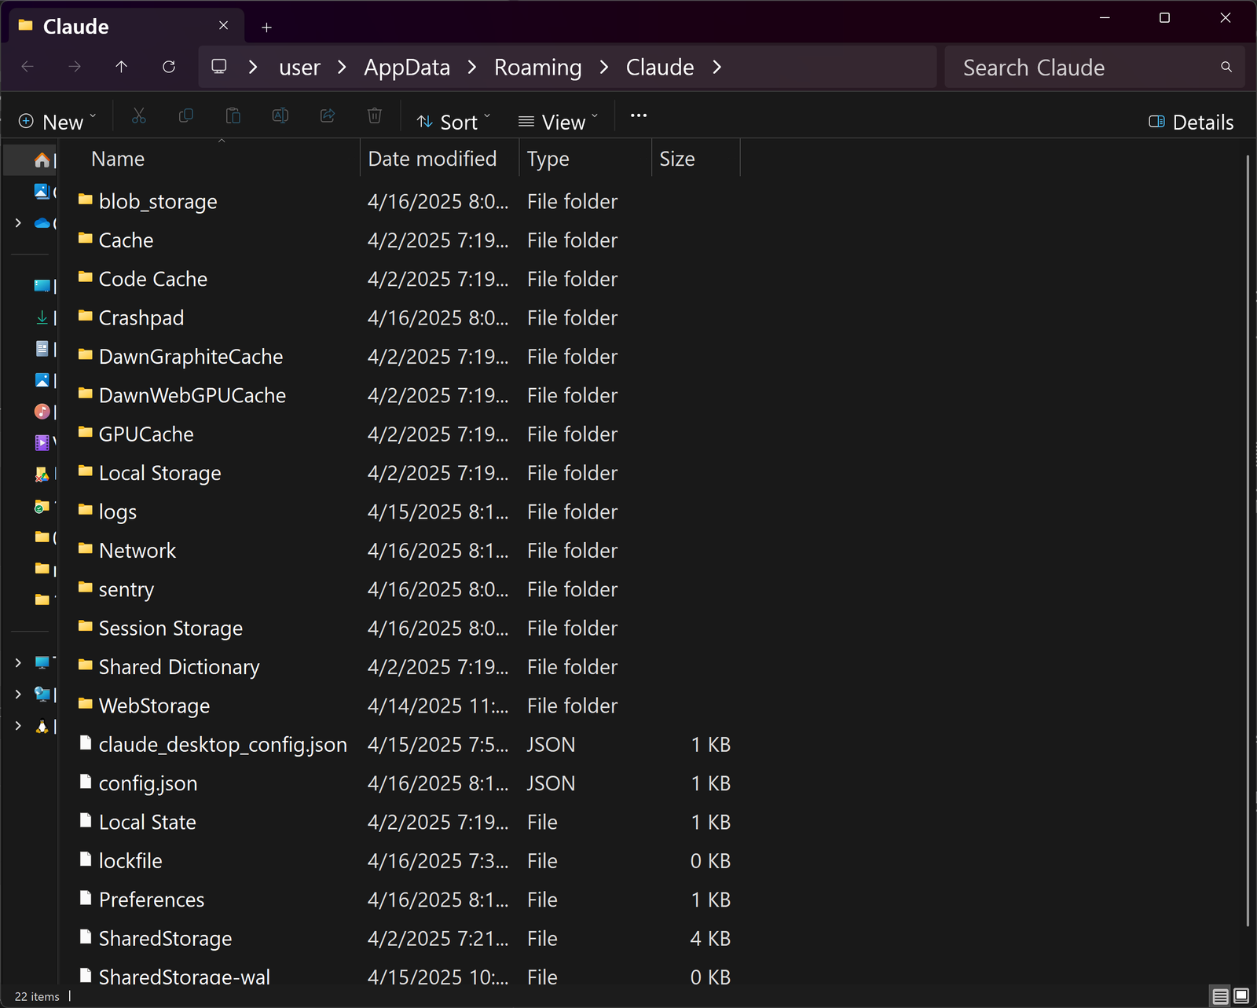The height and width of the screenshot is (1008, 1257).
Task: Select the logs folder
Action: point(118,511)
